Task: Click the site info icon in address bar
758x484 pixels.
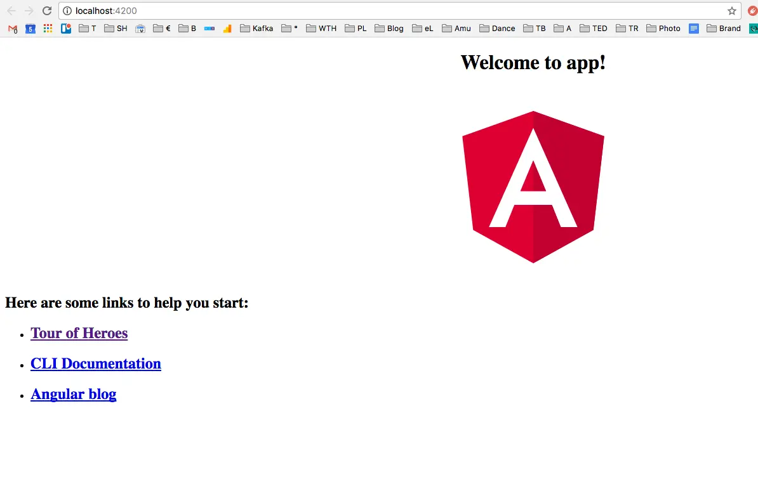Action: (x=67, y=11)
